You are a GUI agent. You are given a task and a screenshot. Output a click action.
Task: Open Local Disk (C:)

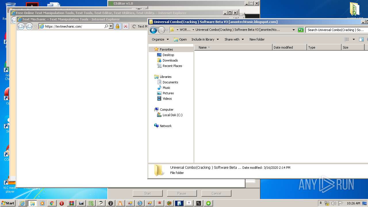[172, 115]
